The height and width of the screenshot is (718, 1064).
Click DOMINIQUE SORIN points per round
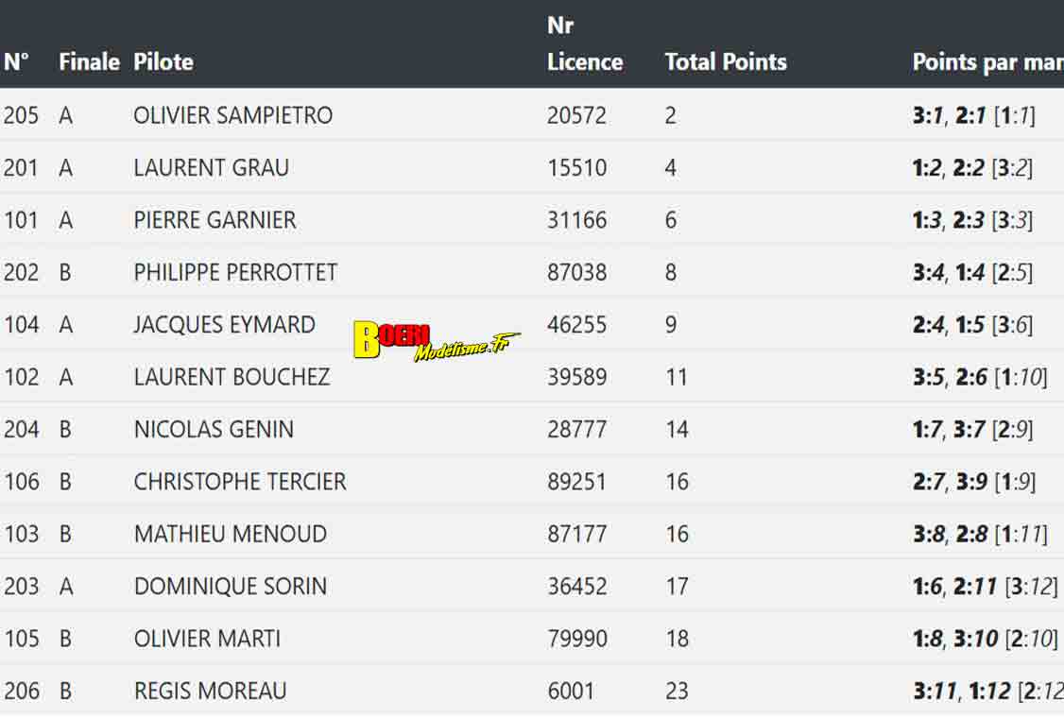(x=985, y=586)
